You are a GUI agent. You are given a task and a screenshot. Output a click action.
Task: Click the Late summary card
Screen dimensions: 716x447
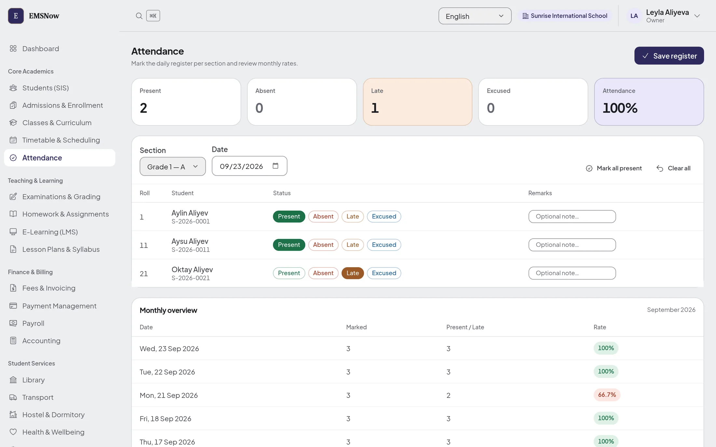[418, 102]
